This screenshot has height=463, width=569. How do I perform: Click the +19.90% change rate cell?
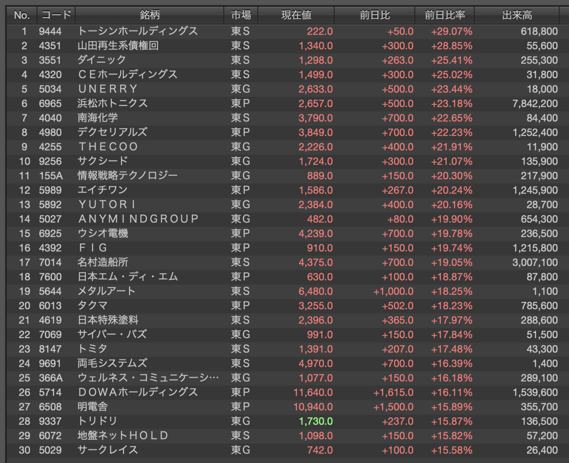click(x=451, y=219)
